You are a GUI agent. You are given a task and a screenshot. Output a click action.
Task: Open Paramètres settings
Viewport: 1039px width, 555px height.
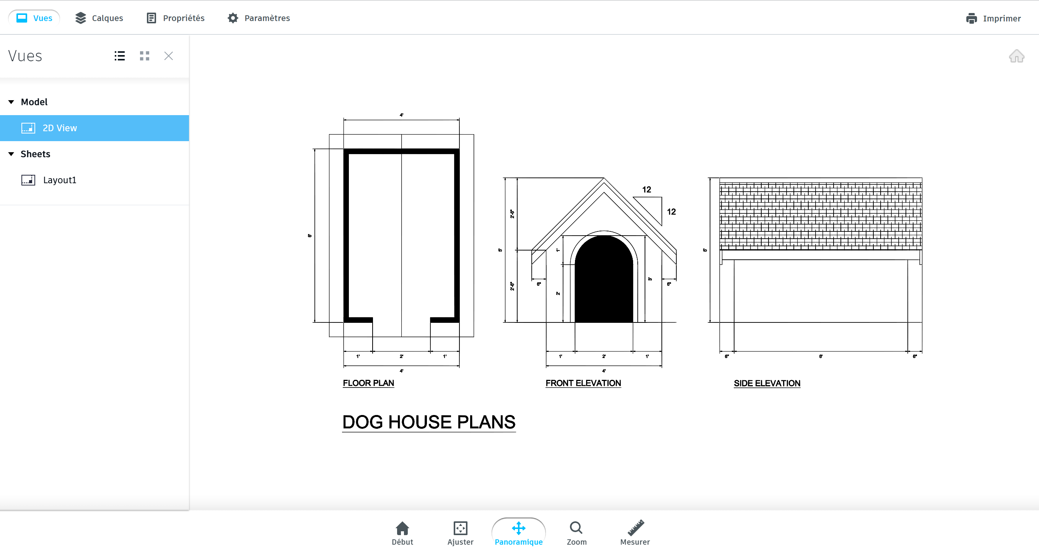tap(259, 18)
